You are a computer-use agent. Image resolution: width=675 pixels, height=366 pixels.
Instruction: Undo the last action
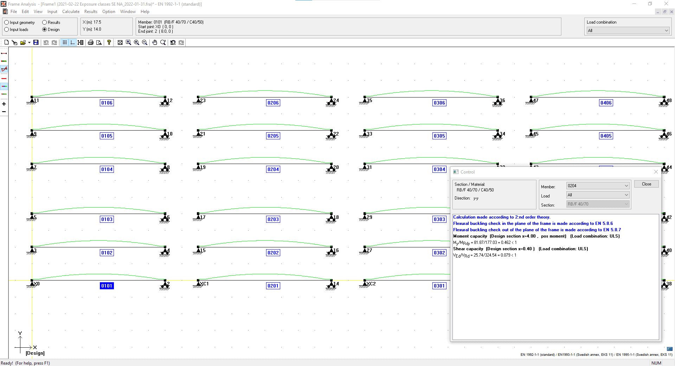coord(46,42)
